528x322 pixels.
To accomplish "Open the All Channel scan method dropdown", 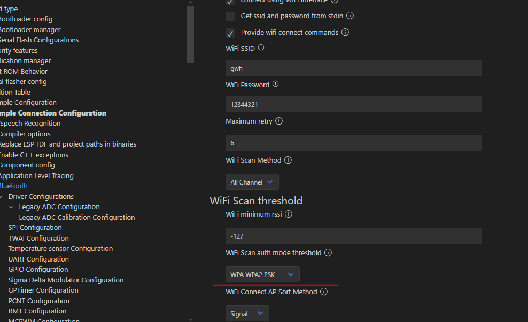I will (252, 182).
